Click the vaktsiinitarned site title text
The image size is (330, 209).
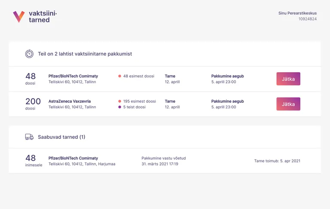pyautogui.click(x=43, y=17)
